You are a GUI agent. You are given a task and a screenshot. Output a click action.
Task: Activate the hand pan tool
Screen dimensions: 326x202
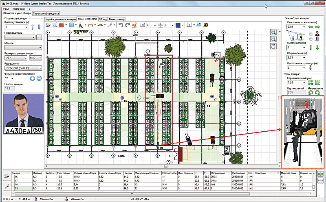point(273,46)
